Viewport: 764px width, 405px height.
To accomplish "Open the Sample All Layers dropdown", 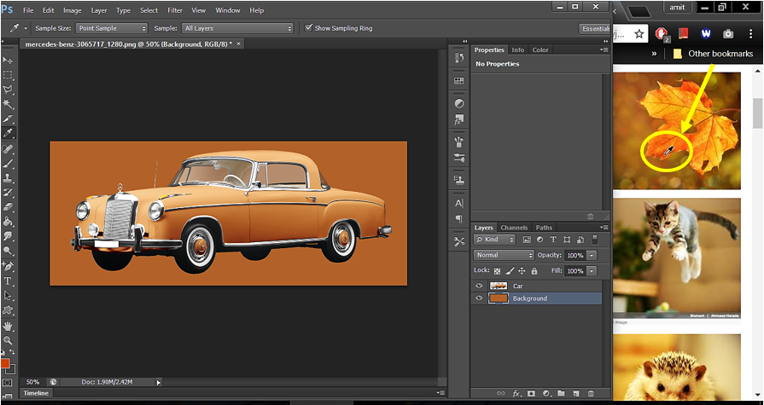I will click(237, 28).
